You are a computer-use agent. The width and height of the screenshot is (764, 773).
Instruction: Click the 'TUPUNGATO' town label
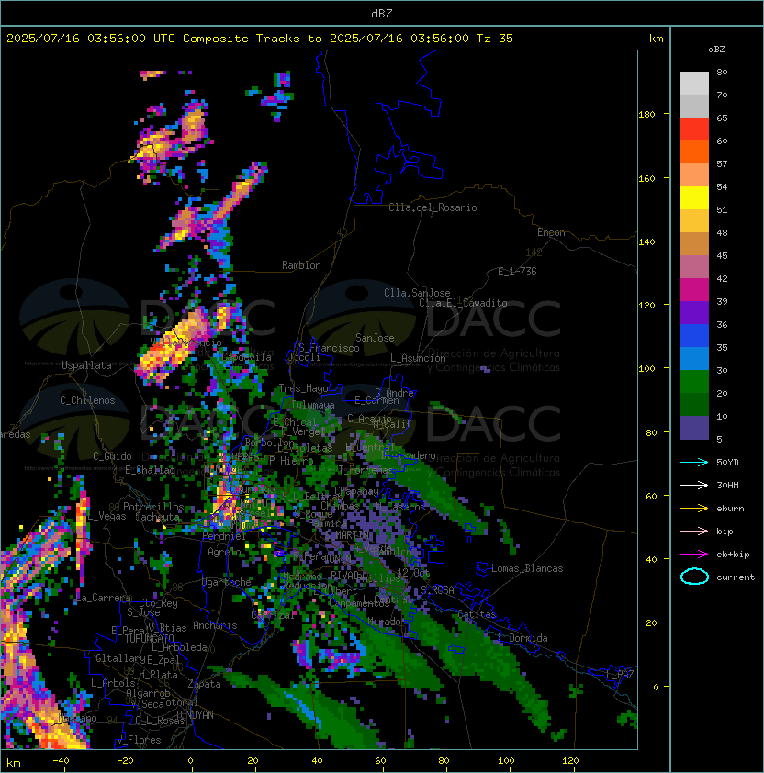(149, 638)
